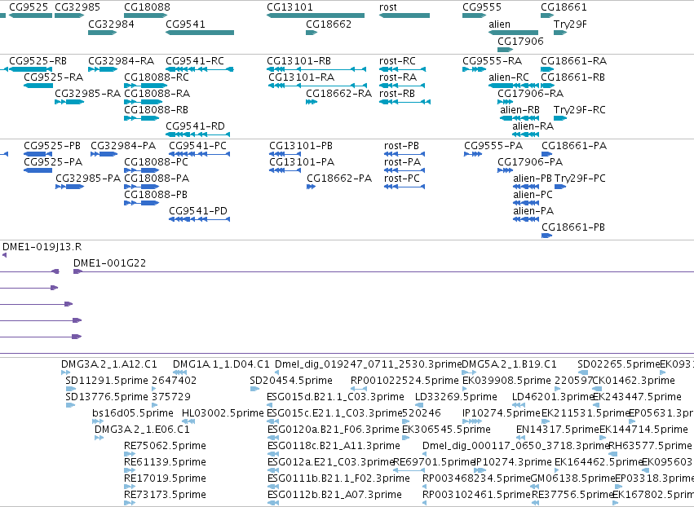Select the CG13101 gene bar
The image size is (694, 507).
(x=316, y=15)
